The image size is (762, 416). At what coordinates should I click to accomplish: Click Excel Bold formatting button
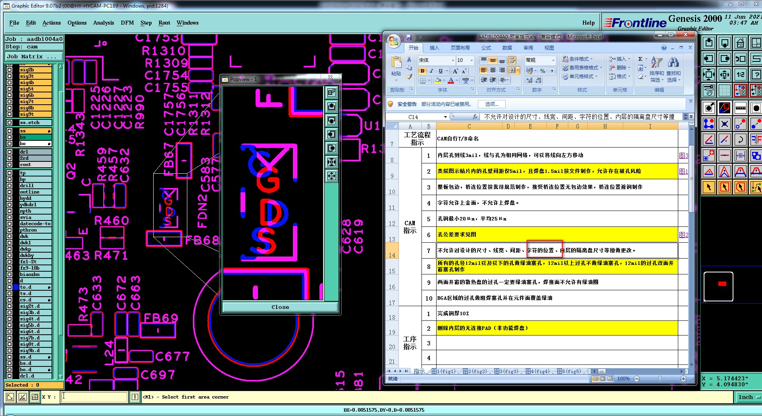(x=422, y=71)
